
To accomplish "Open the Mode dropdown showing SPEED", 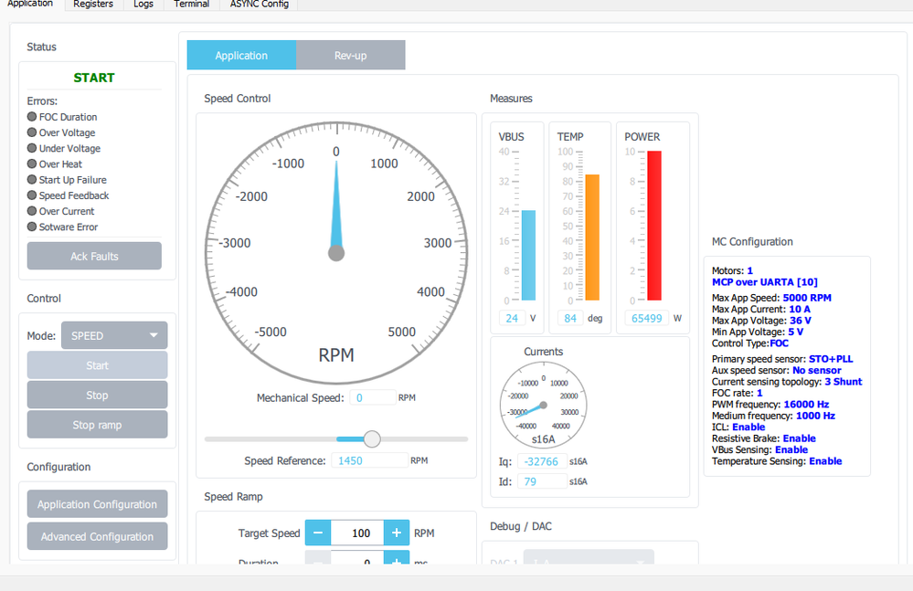I will (114, 335).
